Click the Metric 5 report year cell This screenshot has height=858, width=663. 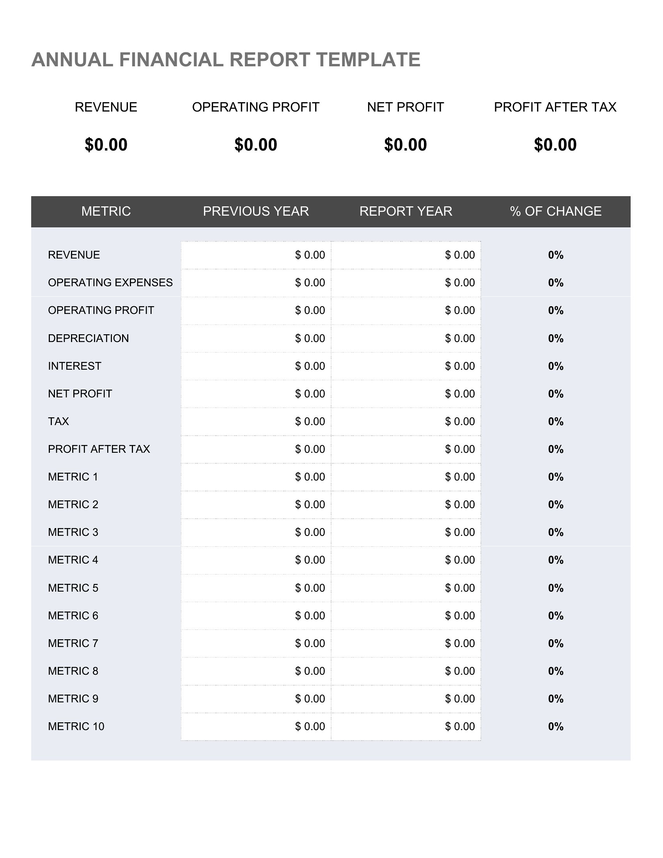[406, 588]
